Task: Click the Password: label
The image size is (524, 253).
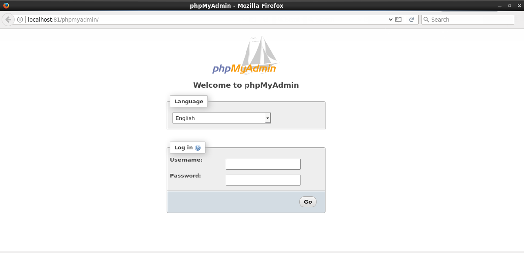Action: pos(185,176)
